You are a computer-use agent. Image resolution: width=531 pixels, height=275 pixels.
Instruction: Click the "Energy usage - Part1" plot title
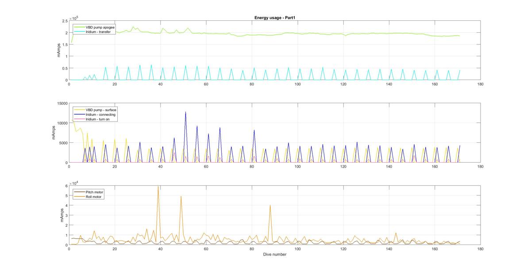click(x=274, y=18)
